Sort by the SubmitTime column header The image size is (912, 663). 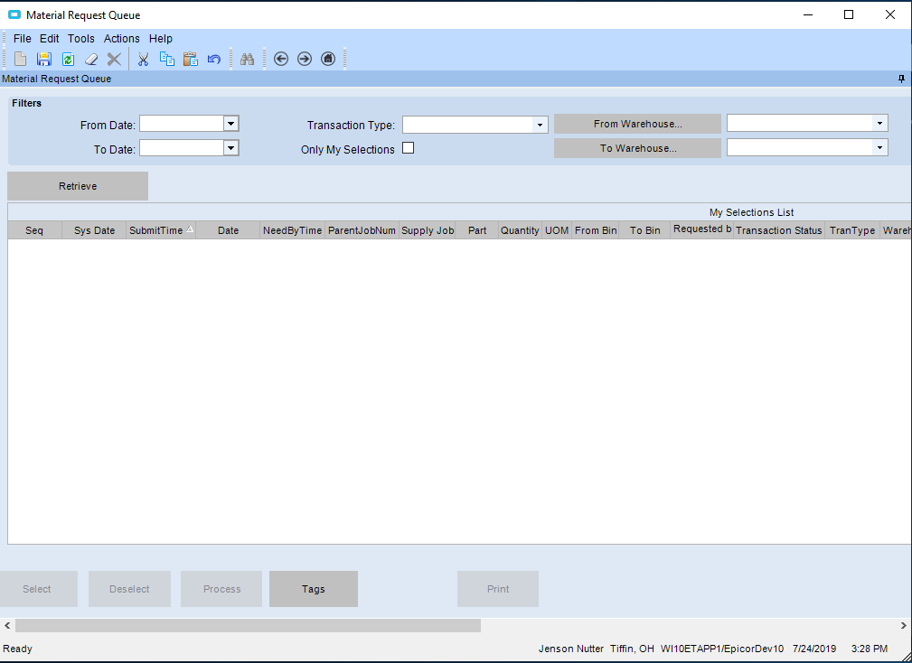pyautogui.click(x=161, y=230)
